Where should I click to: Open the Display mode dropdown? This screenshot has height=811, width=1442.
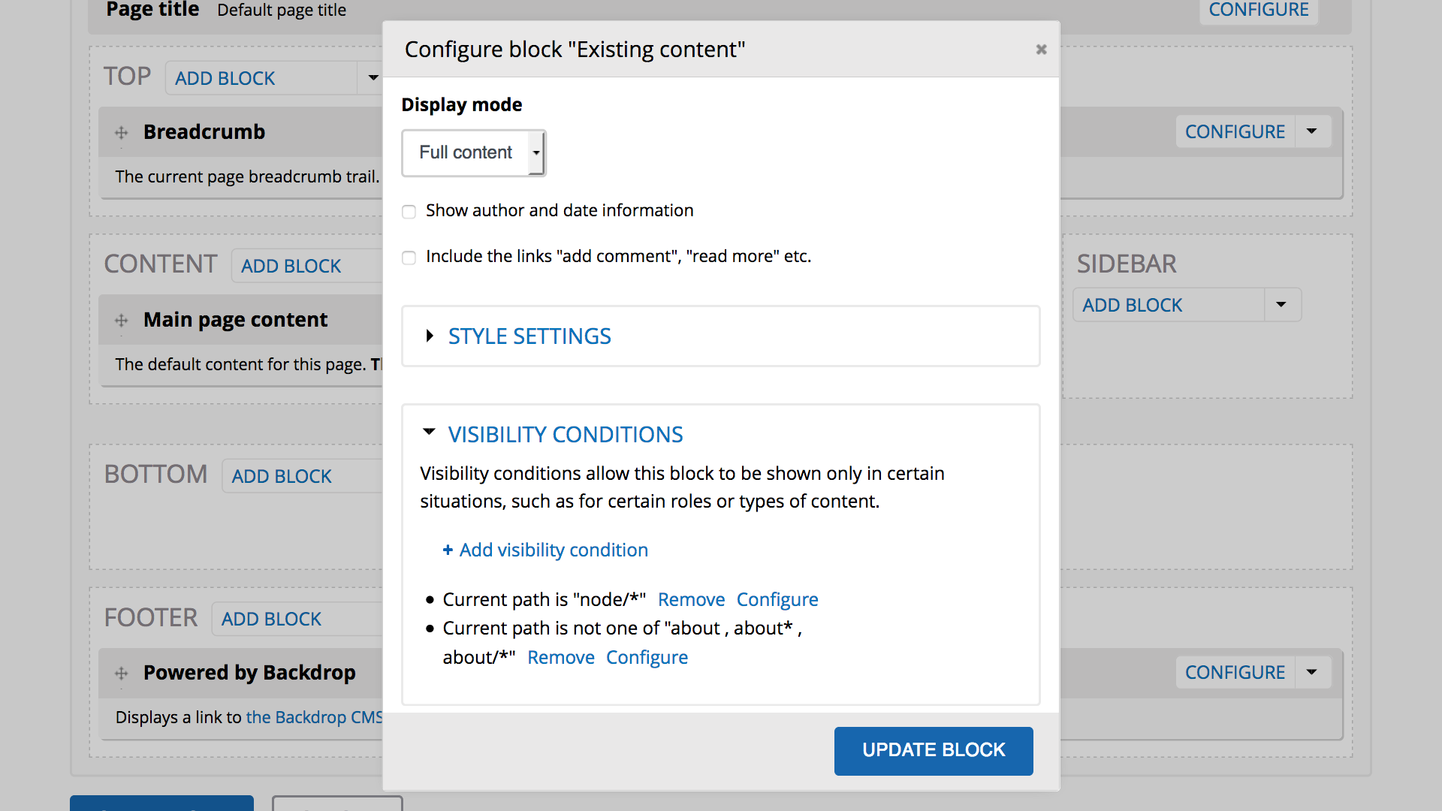pyautogui.click(x=473, y=153)
